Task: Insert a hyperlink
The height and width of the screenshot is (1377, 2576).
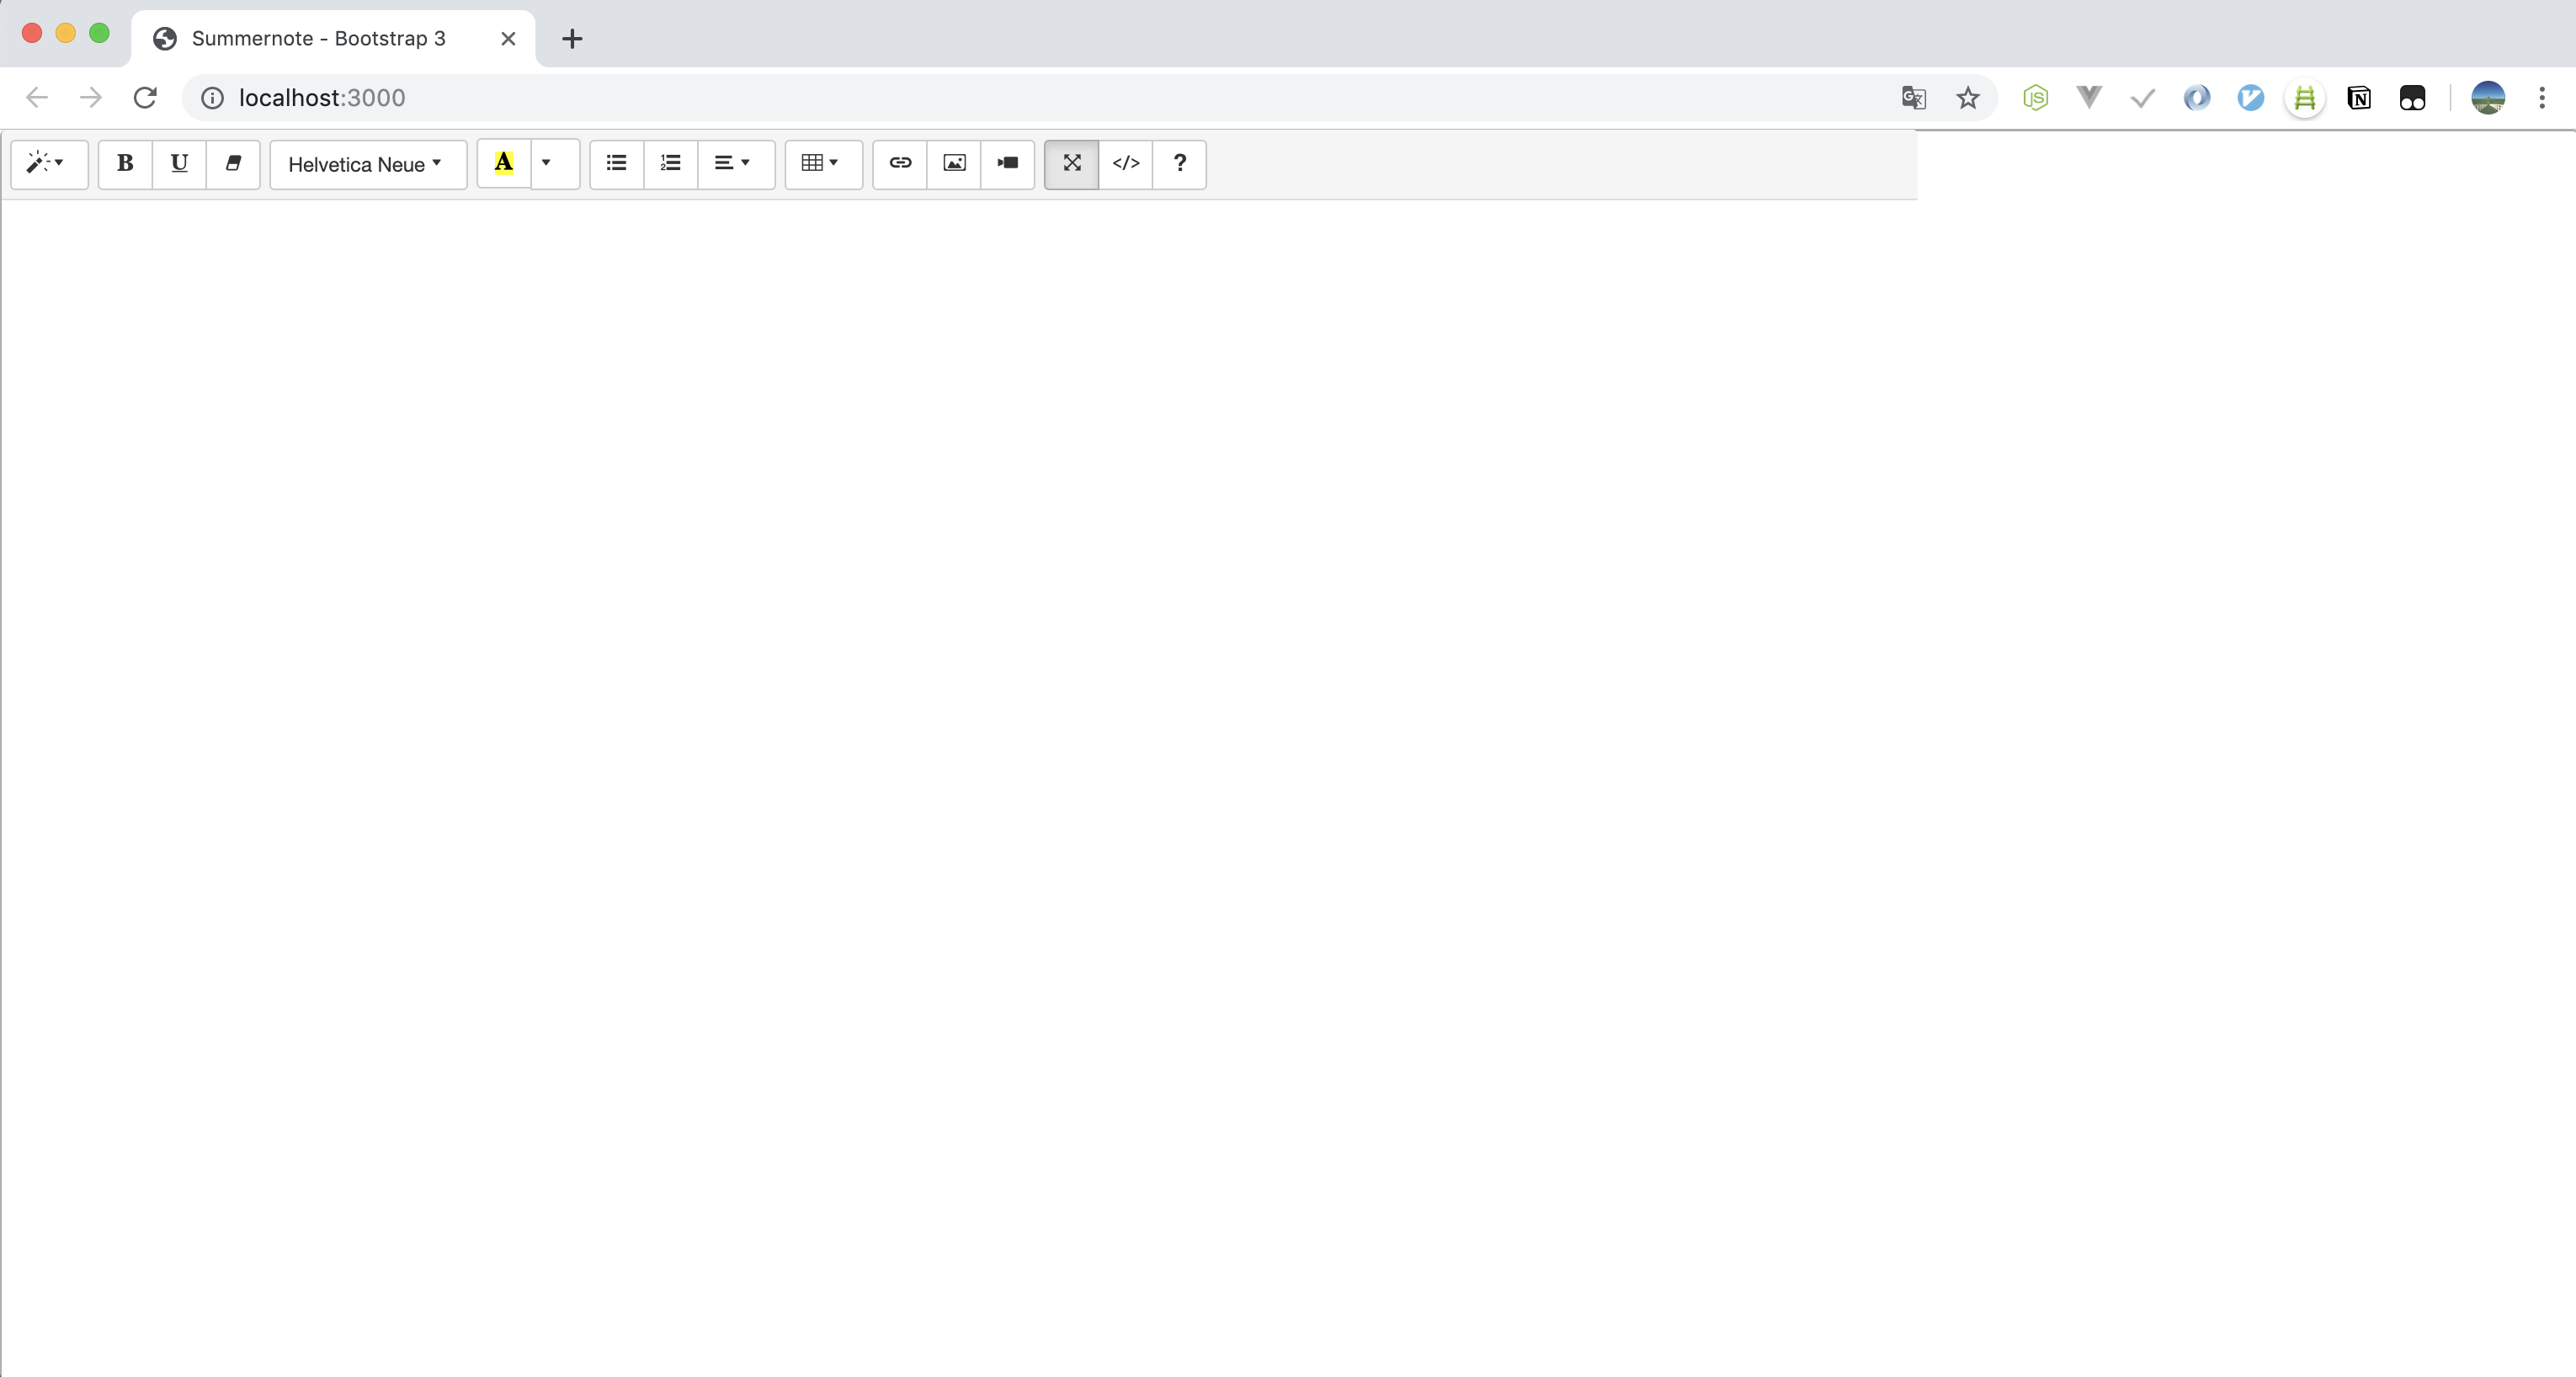Action: [x=899, y=164]
